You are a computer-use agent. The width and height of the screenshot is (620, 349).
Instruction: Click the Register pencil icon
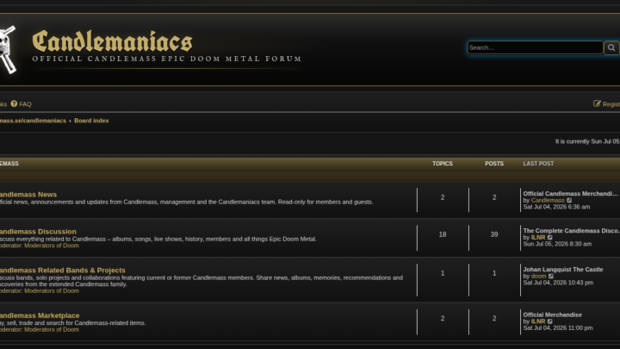[x=597, y=103]
